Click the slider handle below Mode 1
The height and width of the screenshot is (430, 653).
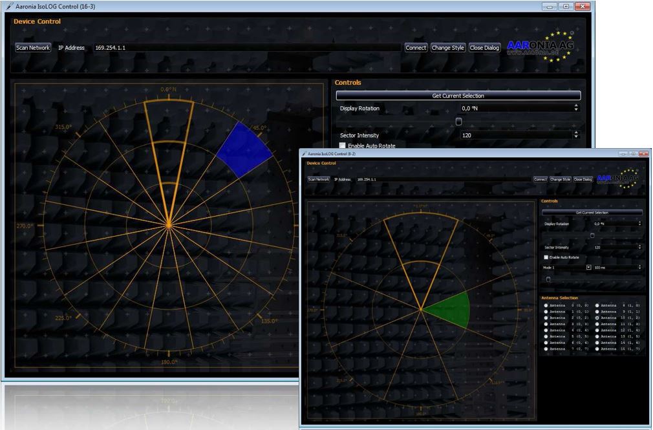pos(548,279)
